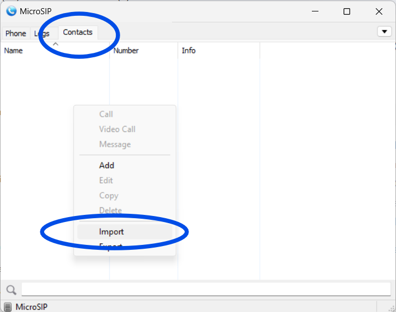Choose Add from the context menu
The height and width of the screenshot is (312, 396).
125,165
